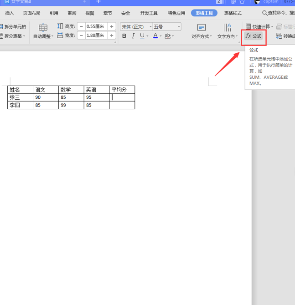Click the 语文 header cell

pyautogui.click(x=46, y=90)
